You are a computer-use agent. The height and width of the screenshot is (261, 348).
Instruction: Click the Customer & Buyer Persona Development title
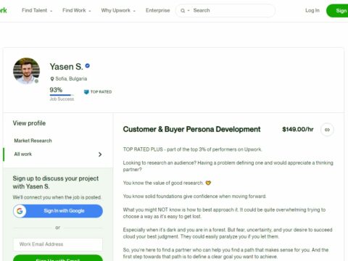pos(191,129)
